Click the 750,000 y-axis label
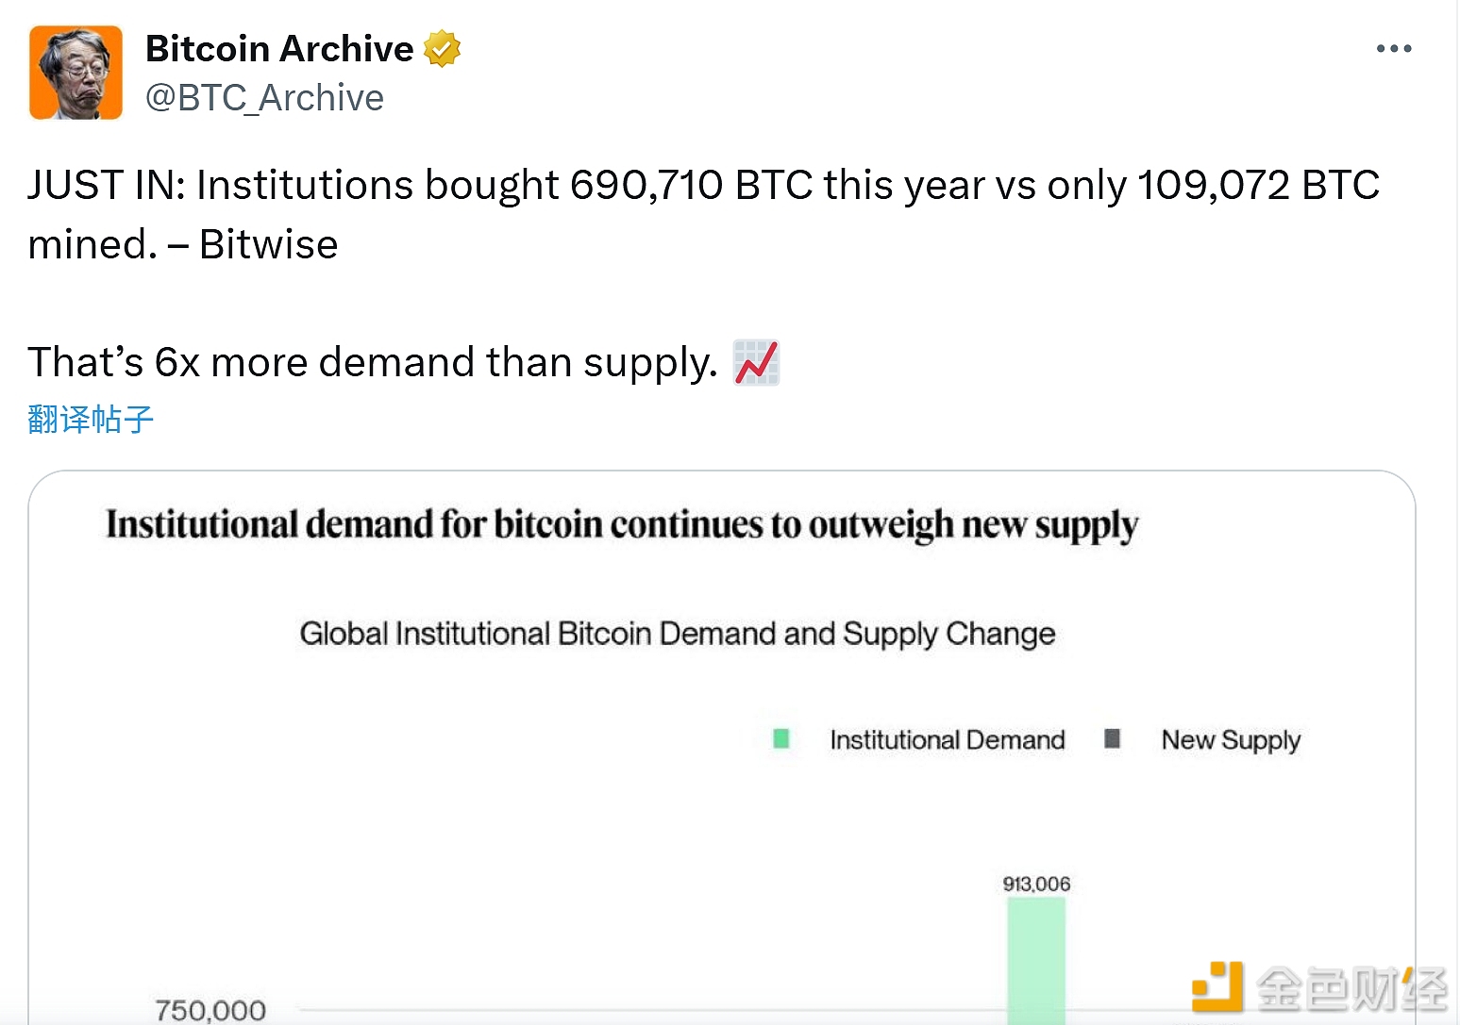This screenshot has height=1025, width=1460. coord(210,1010)
